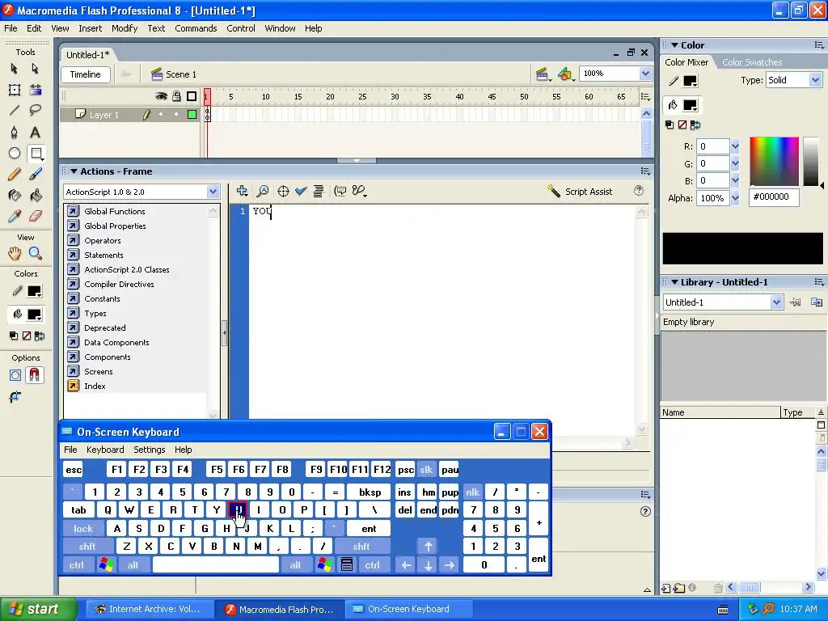Open the Modify menu
The image size is (828, 621).
125,28
